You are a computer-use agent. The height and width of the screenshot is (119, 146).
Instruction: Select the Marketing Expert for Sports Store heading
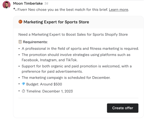(56, 22)
